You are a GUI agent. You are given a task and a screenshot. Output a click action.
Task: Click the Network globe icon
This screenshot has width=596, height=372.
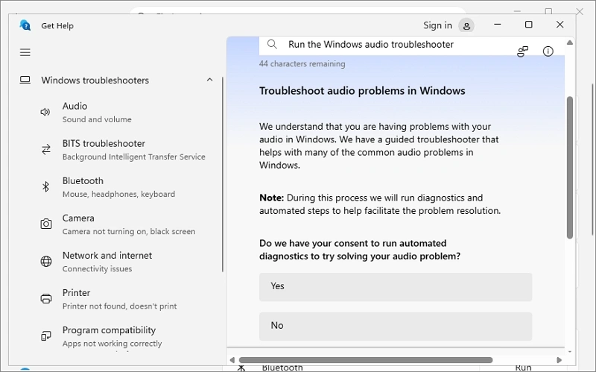pyautogui.click(x=46, y=262)
